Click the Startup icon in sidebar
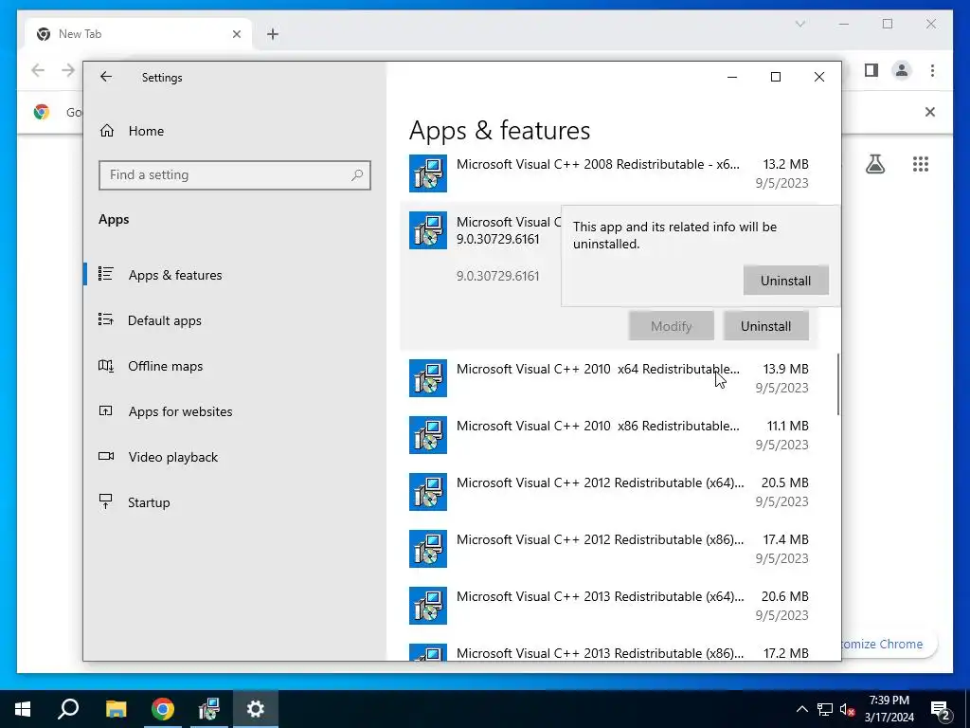 (x=106, y=501)
